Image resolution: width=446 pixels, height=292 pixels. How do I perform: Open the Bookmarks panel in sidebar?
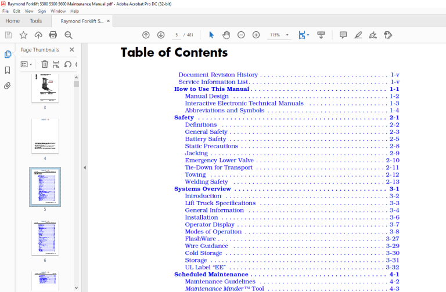8,70
